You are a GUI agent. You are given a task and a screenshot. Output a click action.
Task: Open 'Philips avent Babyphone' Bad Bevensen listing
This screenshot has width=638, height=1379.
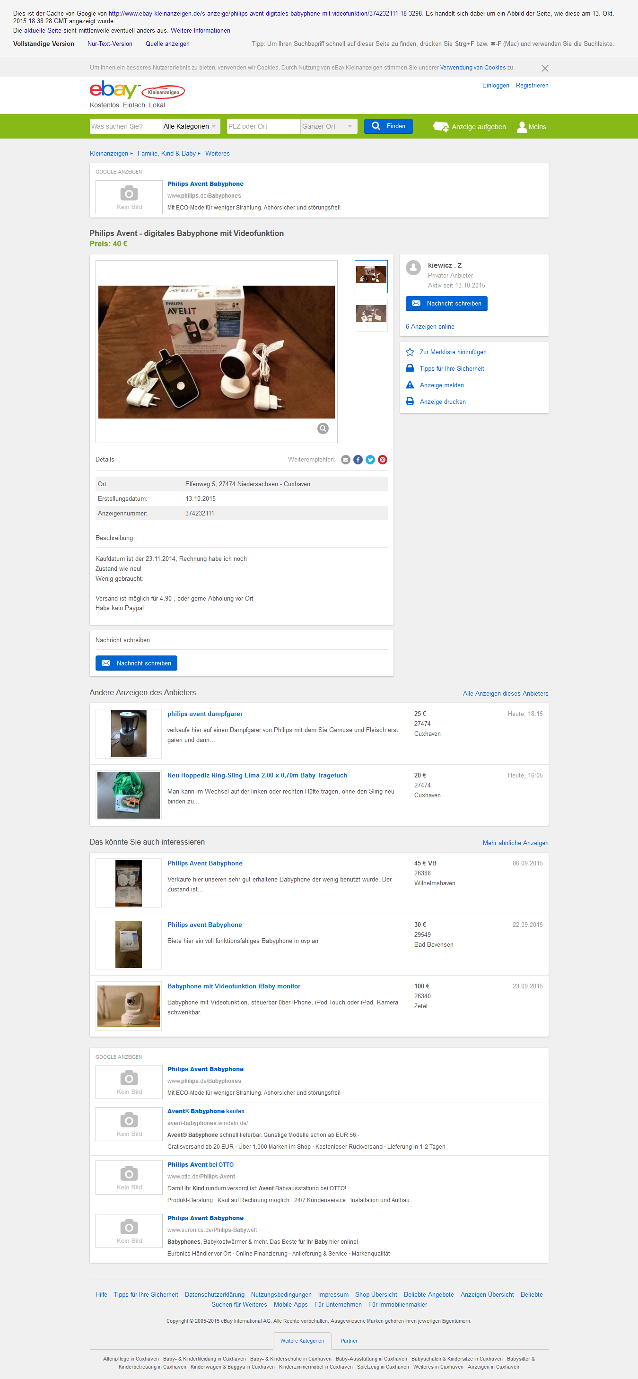(x=205, y=925)
